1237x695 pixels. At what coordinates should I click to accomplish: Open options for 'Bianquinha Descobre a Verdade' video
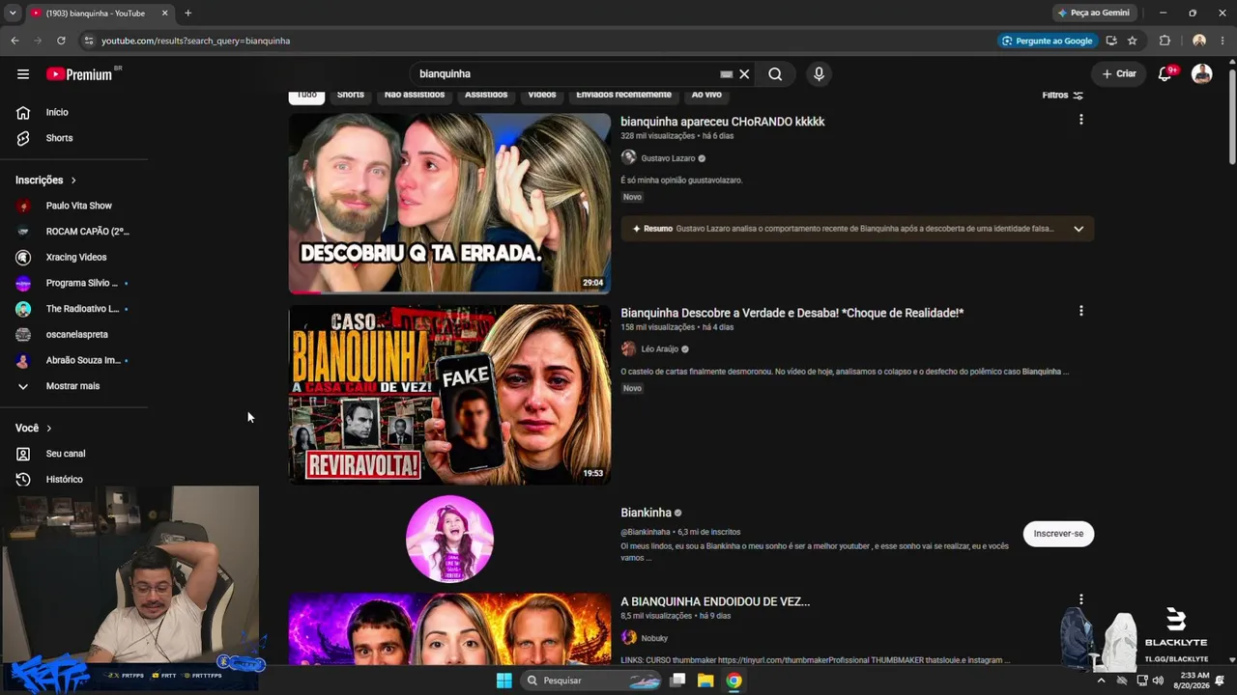(x=1080, y=311)
